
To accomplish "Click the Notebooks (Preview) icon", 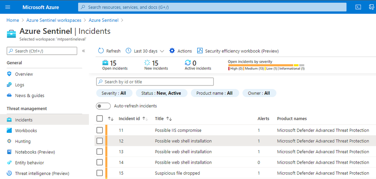I will click(9, 152).
